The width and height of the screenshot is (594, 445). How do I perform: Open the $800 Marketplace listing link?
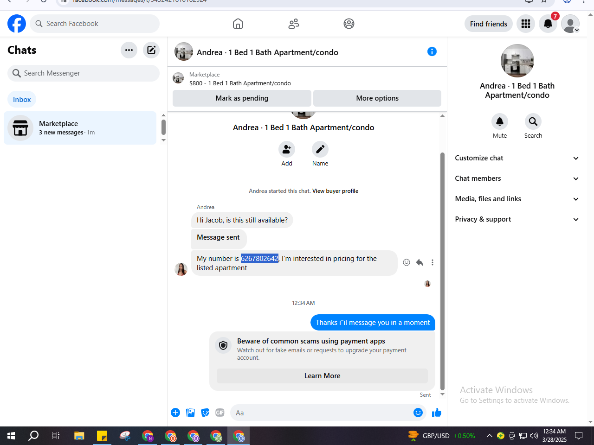pyautogui.click(x=240, y=83)
